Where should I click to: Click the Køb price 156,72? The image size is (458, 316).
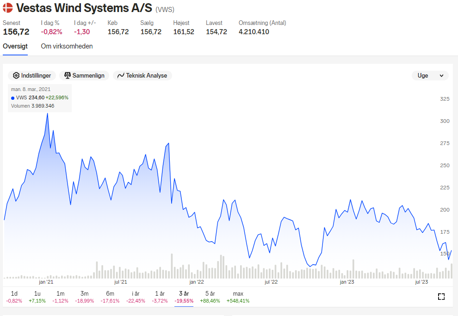[118, 32]
